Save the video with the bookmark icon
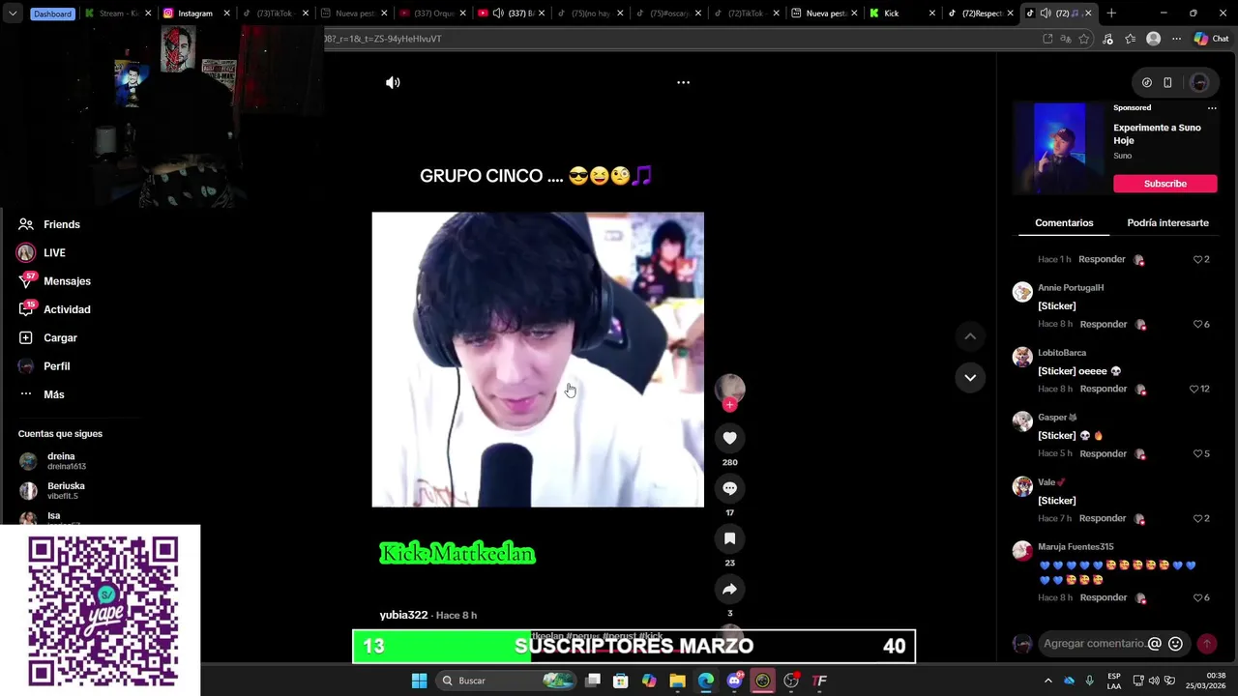The image size is (1238, 696). (729, 538)
